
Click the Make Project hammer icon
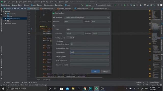[x=82, y=5]
